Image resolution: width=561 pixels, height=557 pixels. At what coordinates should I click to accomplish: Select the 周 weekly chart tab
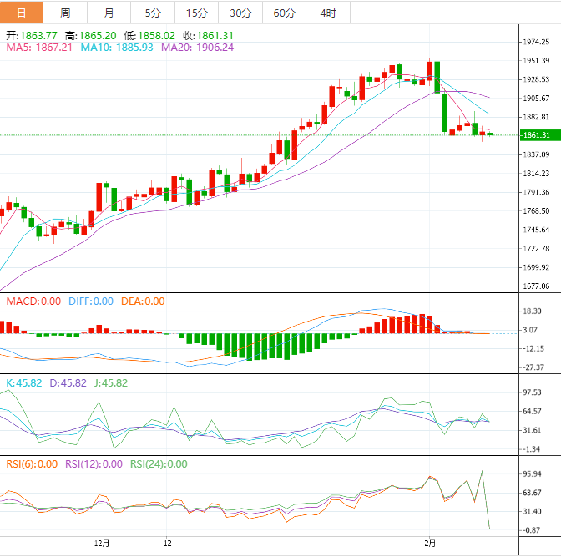[65, 13]
